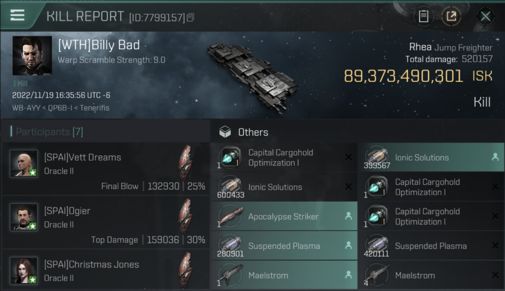Image resolution: width=505 pixels, height=291 pixels.
Task: Select Vett Dreams' portrait
Action: [24, 163]
